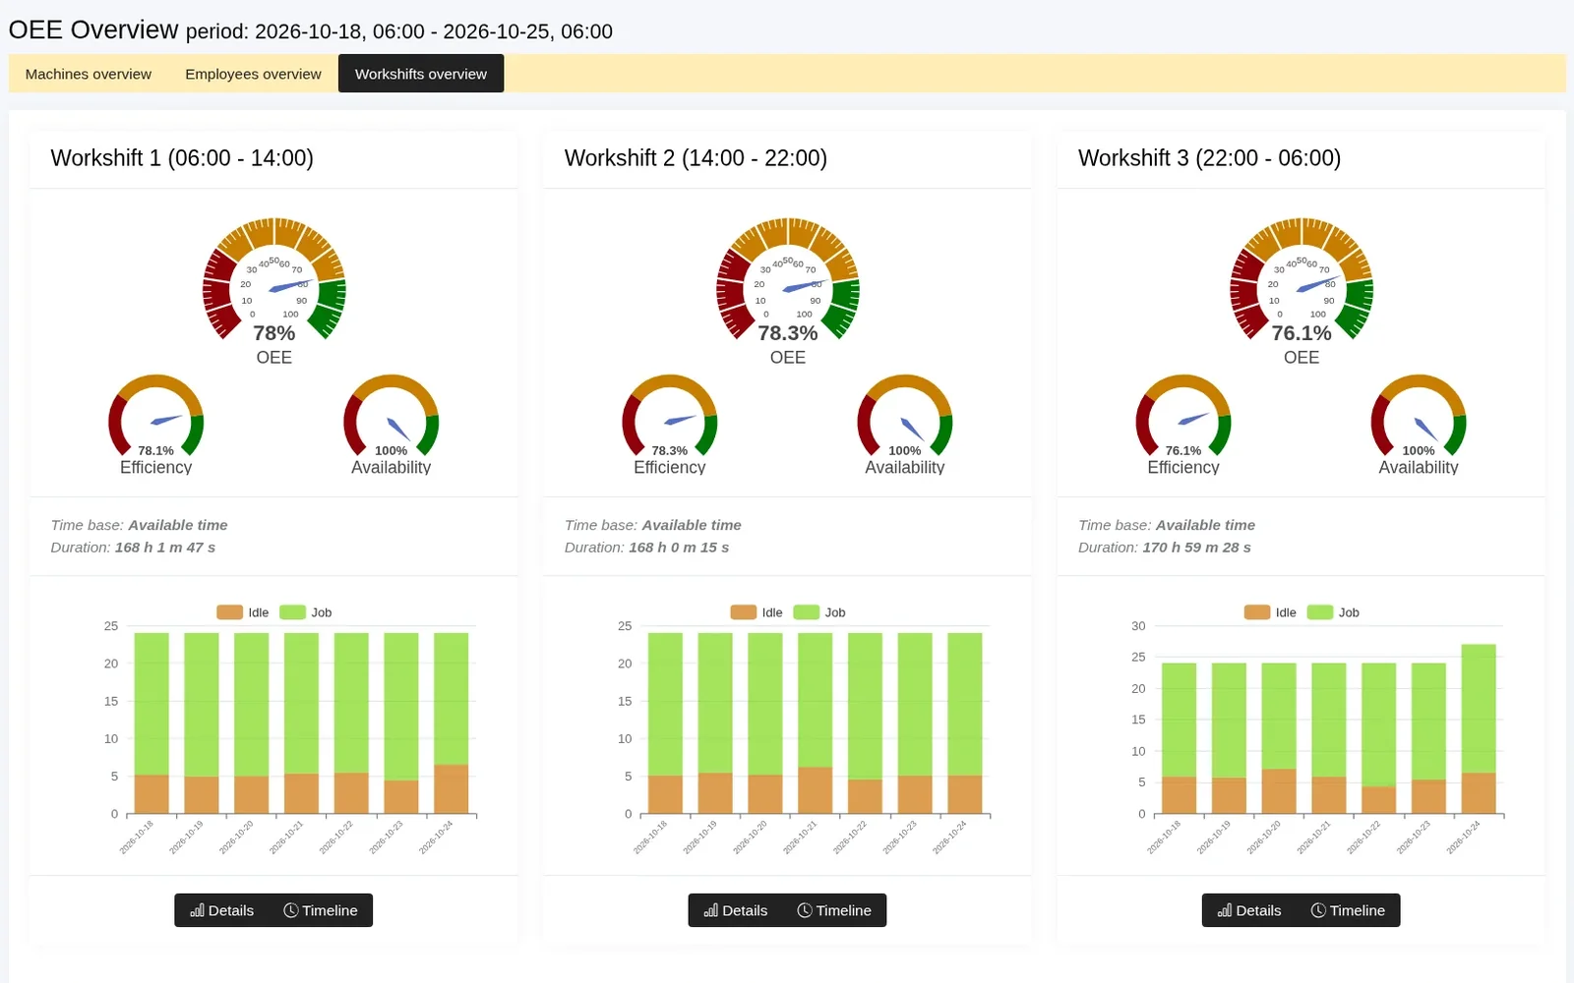Click 'Time base: Available time' in Workshift 3
Viewport: 1574px width, 983px height.
tap(1167, 525)
